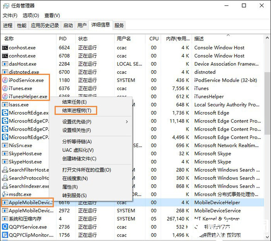Sort by the 状态 column header
This screenshot has height=241, width=271.
(x=95, y=39)
